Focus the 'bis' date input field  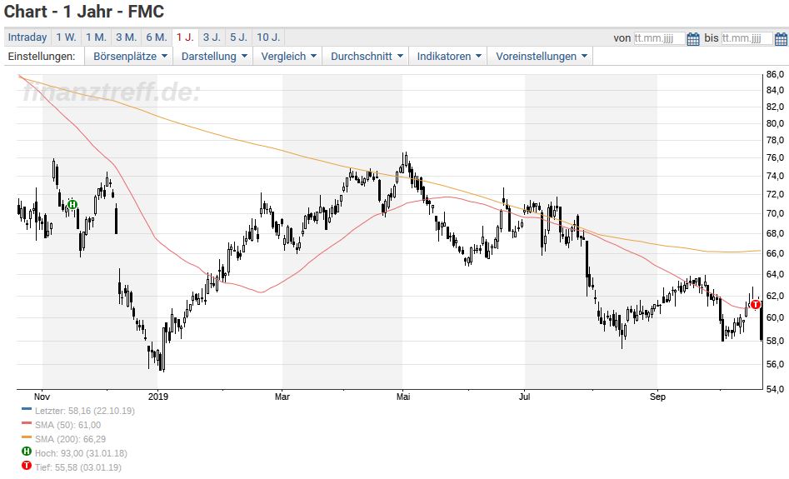pyautogui.click(x=747, y=38)
